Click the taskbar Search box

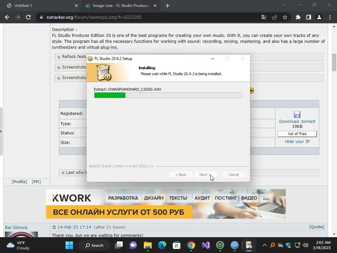[x=94, y=245]
